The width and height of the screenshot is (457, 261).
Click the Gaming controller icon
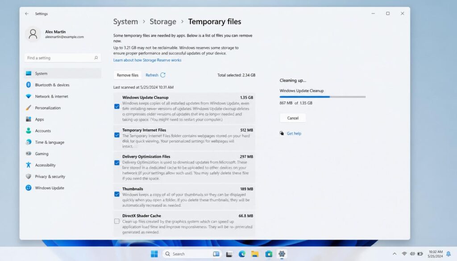click(28, 153)
